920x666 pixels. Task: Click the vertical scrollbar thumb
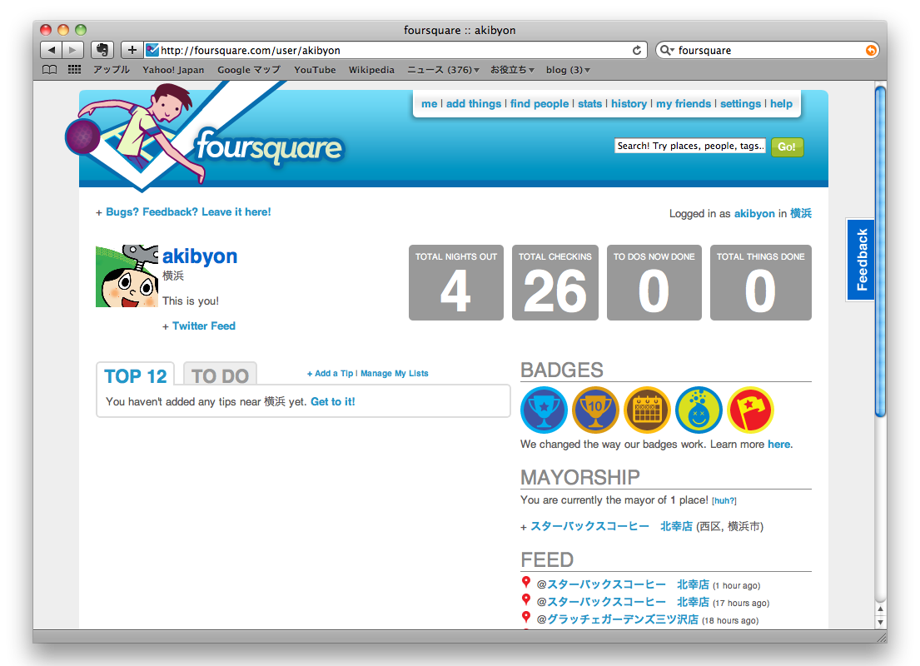880,252
